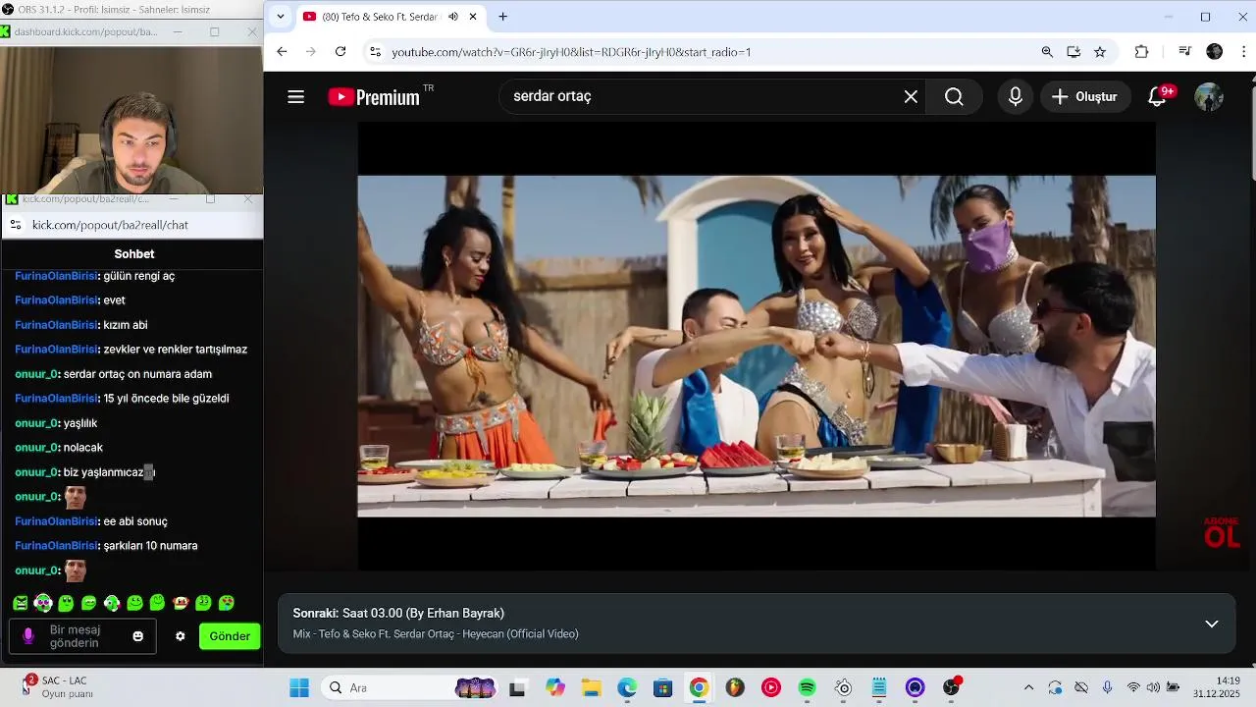Open chat settings gear
The width and height of the screenshot is (1256, 707).
point(181,636)
